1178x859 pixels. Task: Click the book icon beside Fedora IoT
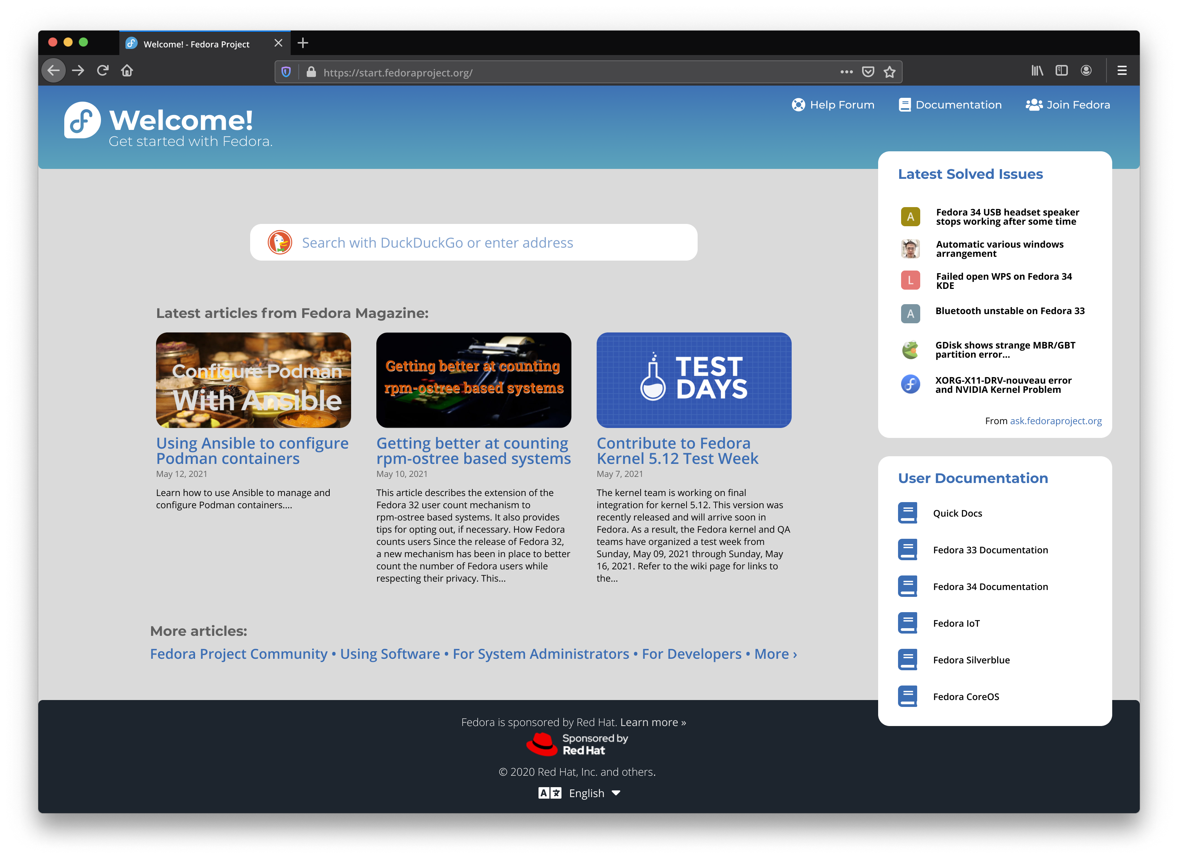coord(908,623)
